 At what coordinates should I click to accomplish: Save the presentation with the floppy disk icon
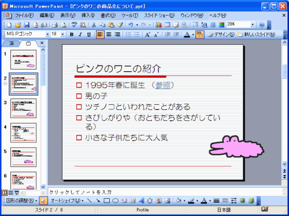coord(27,25)
